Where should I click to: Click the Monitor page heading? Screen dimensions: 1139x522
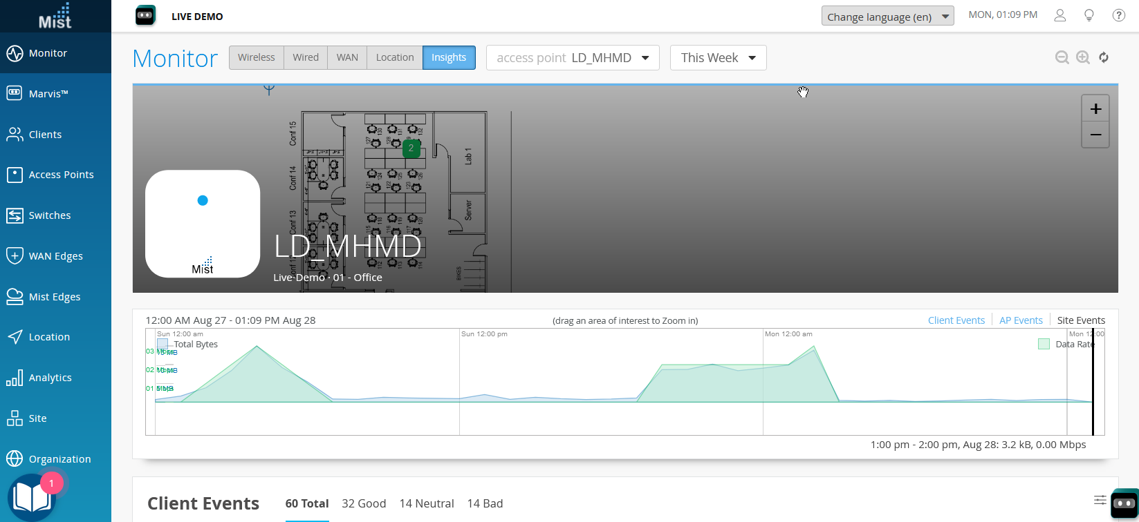[175, 59]
